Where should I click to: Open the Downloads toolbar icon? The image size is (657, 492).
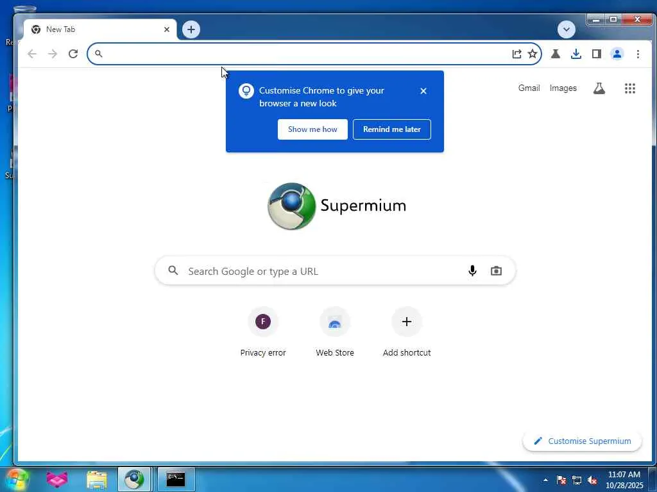pyautogui.click(x=576, y=54)
